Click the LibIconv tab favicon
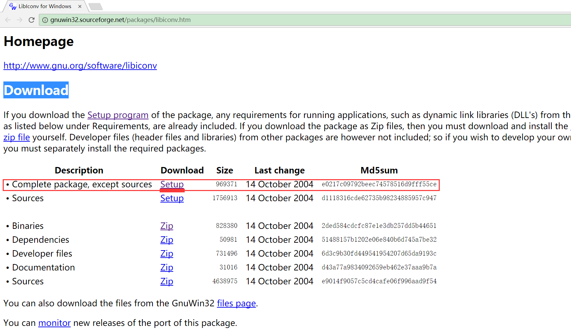 [x=13, y=6]
